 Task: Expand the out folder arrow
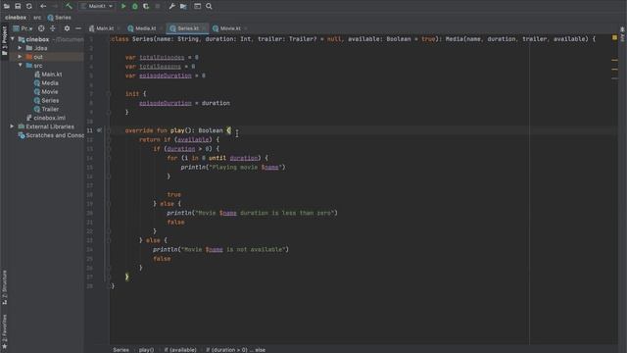click(20, 57)
